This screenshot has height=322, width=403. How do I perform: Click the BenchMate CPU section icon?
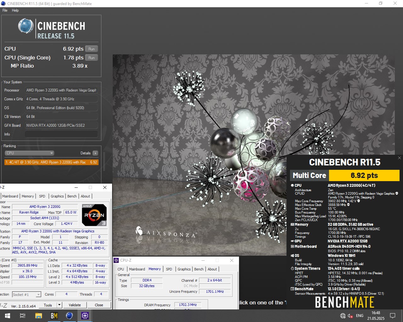pos(292,186)
